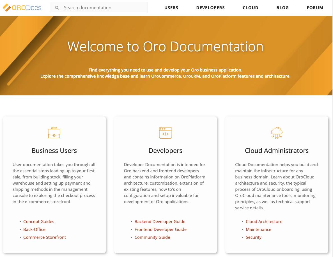Open the Security link
The image size is (333, 257).
(254, 237)
